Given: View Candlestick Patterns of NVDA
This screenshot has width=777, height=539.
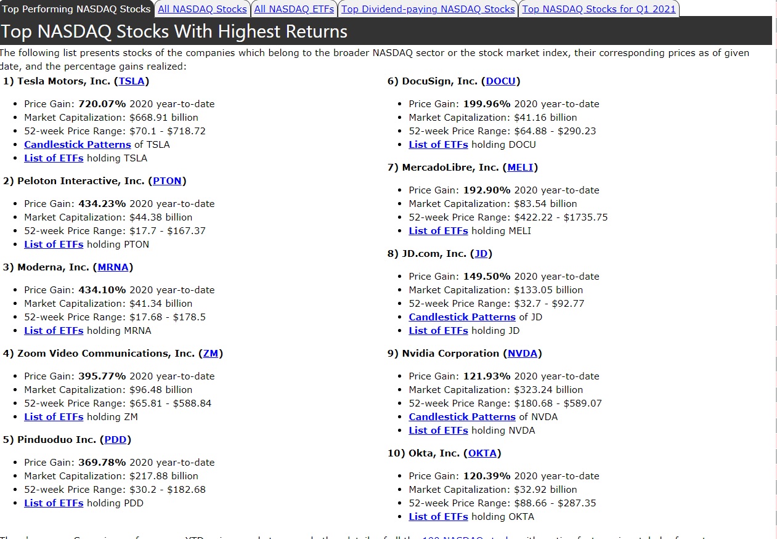Looking at the screenshot, I should click(462, 417).
